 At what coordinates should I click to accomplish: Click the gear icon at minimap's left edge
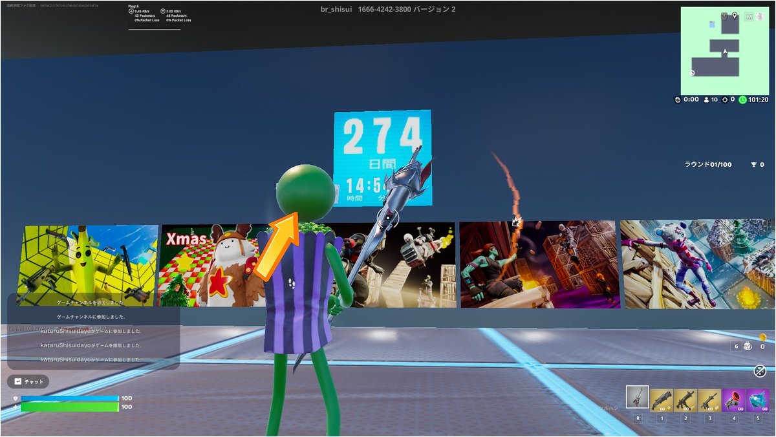693,73
